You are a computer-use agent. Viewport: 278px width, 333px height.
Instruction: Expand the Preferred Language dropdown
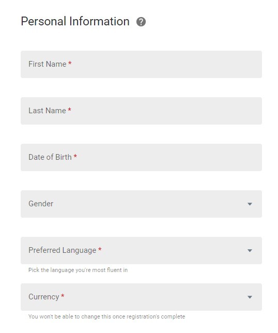click(x=141, y=250)
